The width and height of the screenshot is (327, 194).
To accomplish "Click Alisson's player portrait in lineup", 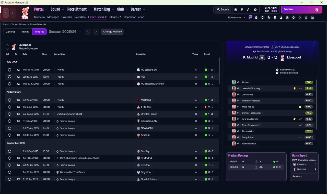I will coord(234,82).
